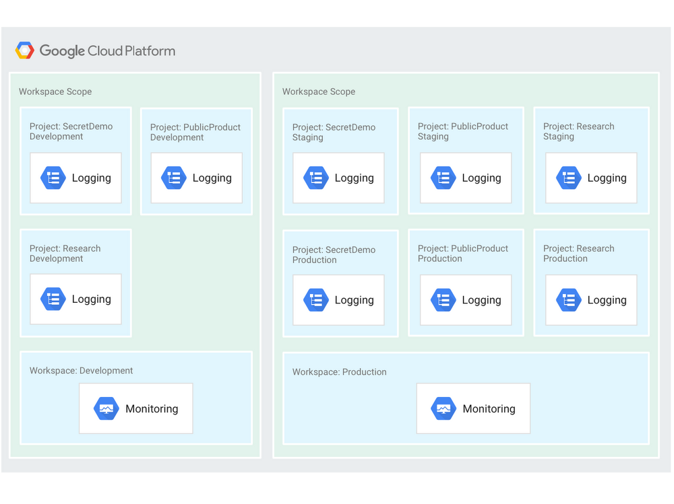Click the Project: Research Development label
Image resolution: width=674 pixels, height=504 pixels.
65,253
